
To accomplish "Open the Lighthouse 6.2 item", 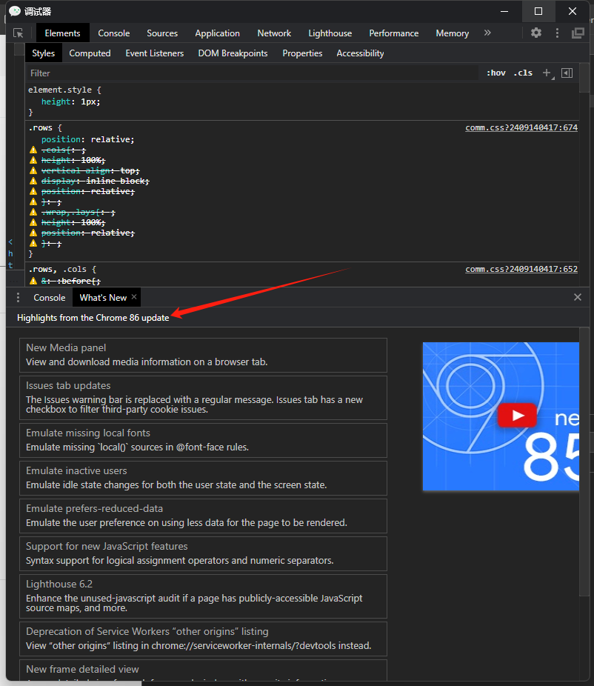I will [x=204, y=596].
